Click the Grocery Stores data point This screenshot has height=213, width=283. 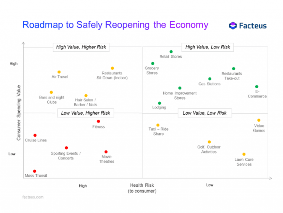point(153,63)
